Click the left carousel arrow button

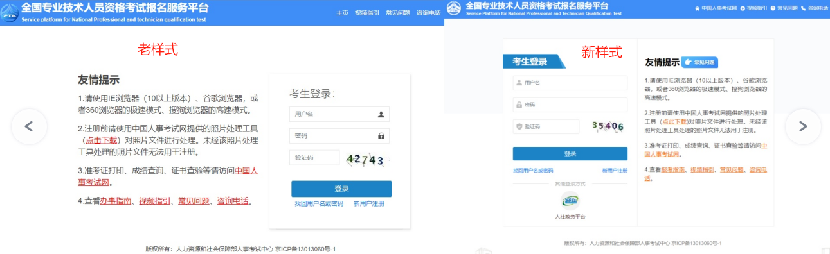(29, 126)
